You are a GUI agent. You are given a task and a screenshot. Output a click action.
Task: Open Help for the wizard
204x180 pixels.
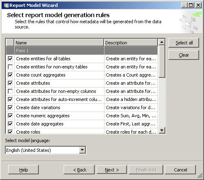click(23, 170)
